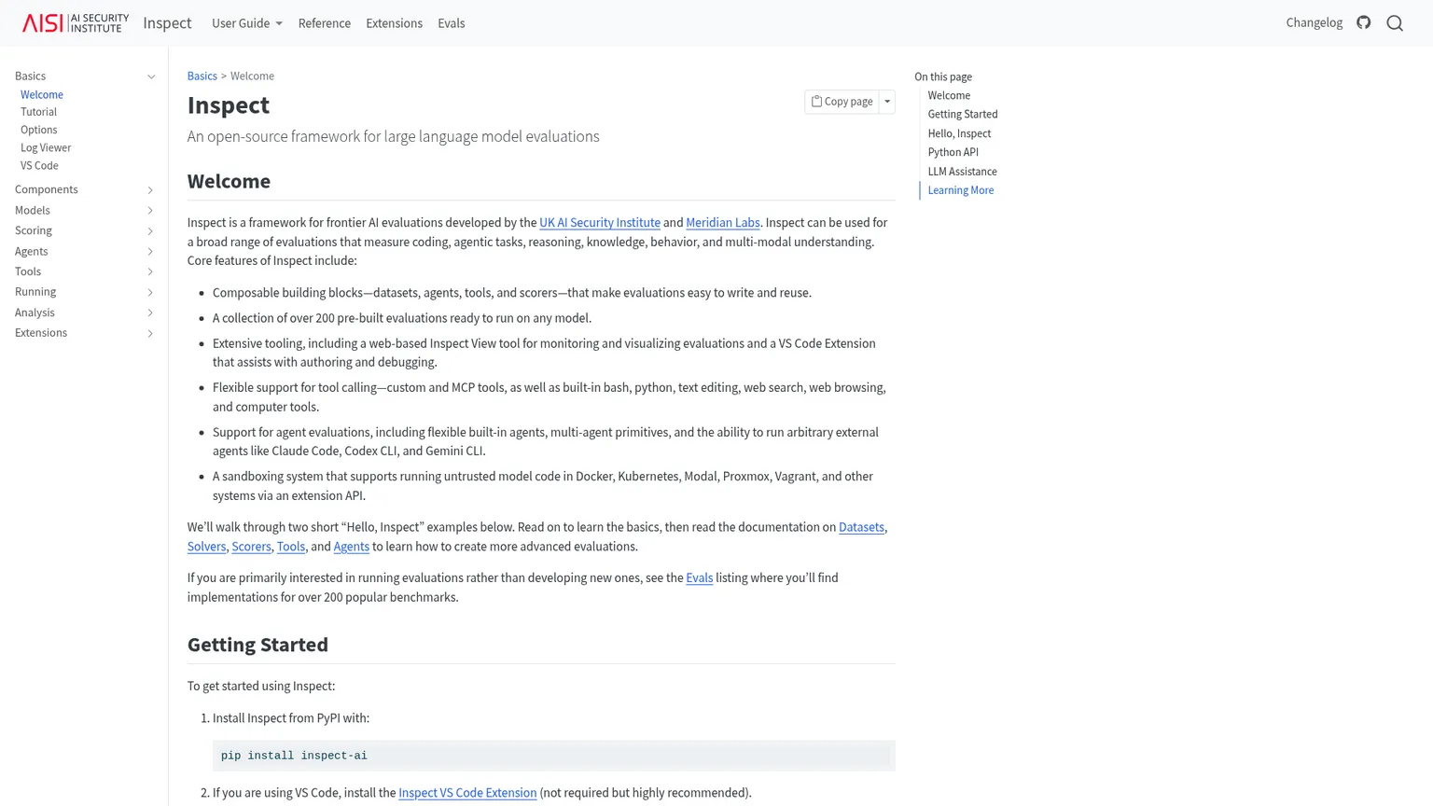
Task: Jump to Learning More in On this page
Action: click(x=960, y=190)
